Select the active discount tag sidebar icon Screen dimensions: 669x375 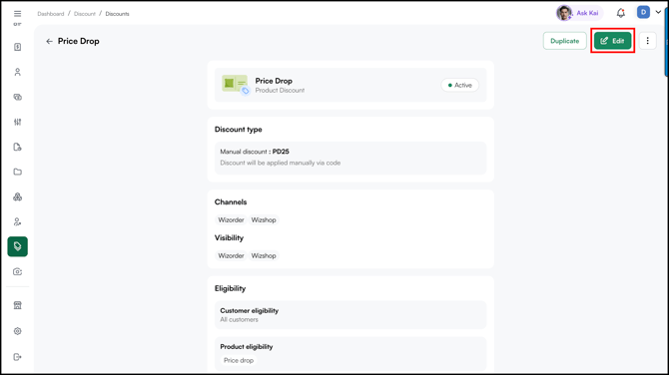(x=18, y=246)
